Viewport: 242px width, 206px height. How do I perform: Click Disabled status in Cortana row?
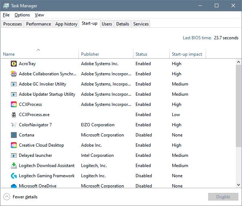pyautogui.click(x=144, y=135)
